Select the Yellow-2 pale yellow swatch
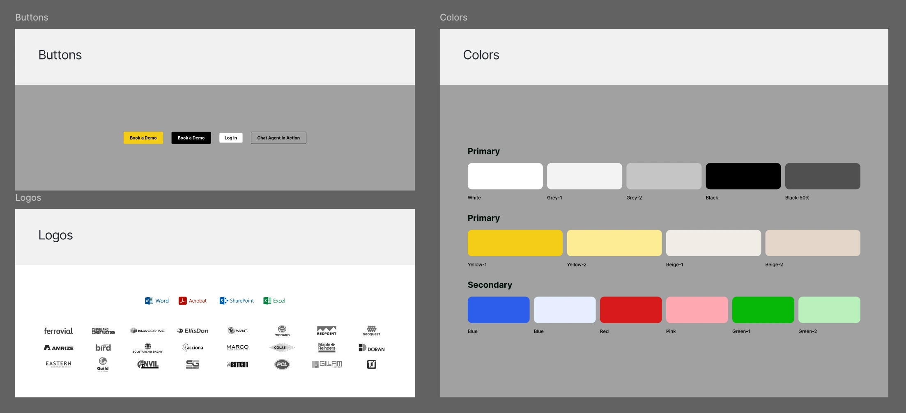This screenshot has width=906, height=413. 614,243
